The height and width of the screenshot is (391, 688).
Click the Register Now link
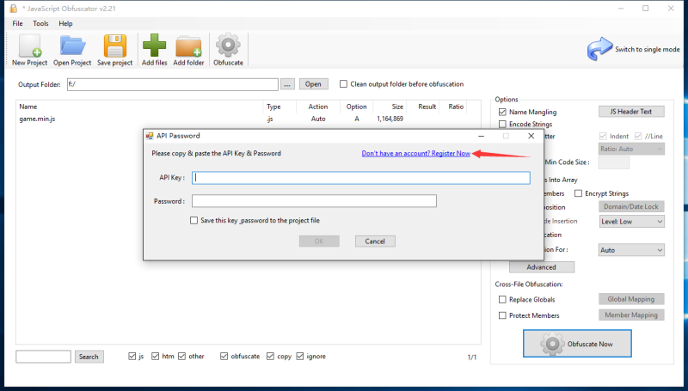click(x=415, y=153)
